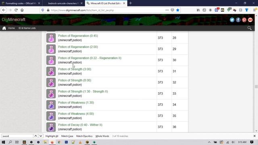Image resolution: width=258 pixels, height=145 pixels.
Task: Click the Potion of Weakness (1:30) icon
Action: click(51, 105)
